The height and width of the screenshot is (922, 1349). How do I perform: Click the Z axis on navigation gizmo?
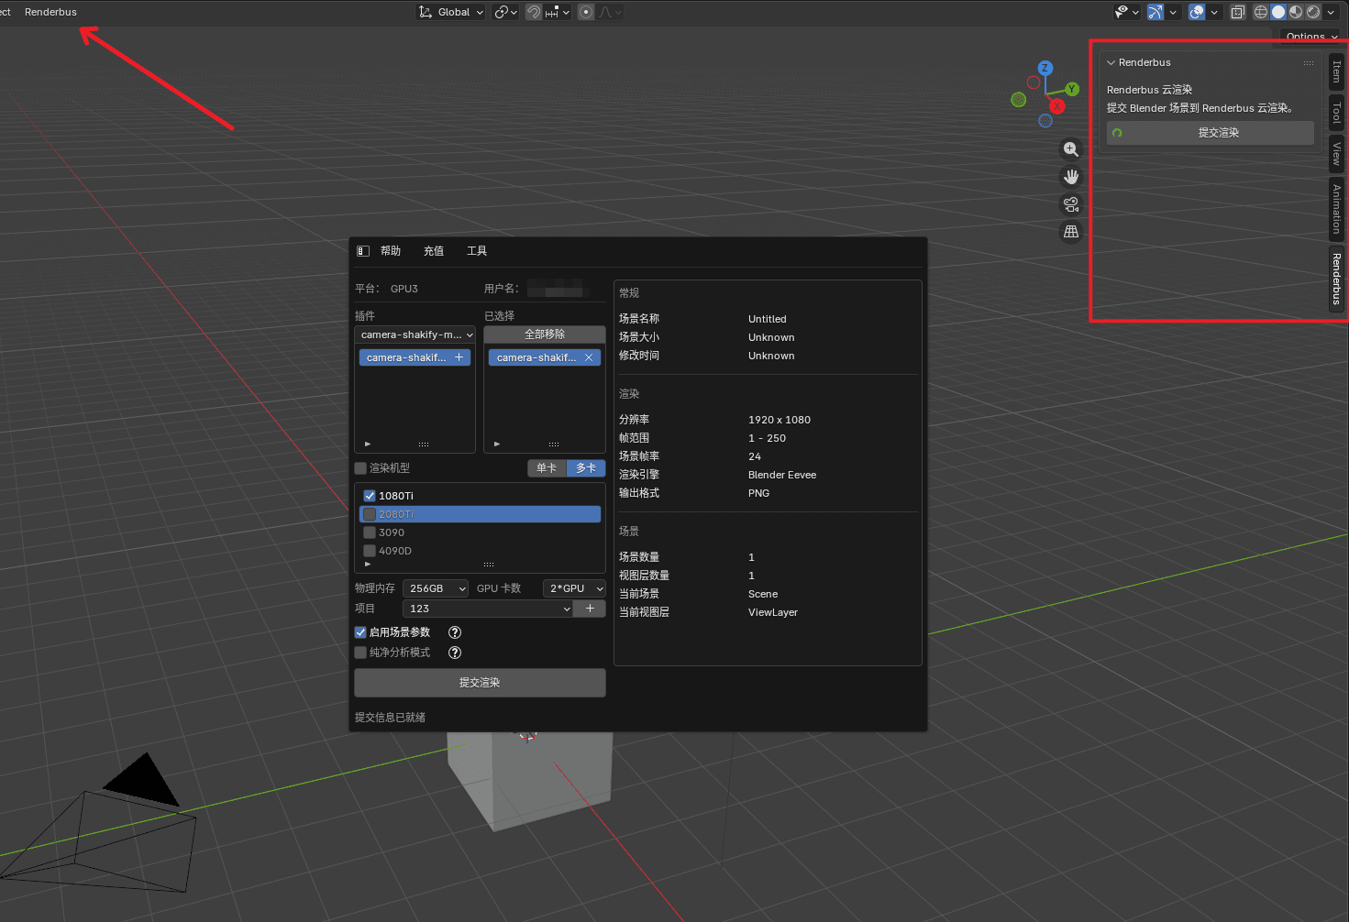[x=1045, y=68]
